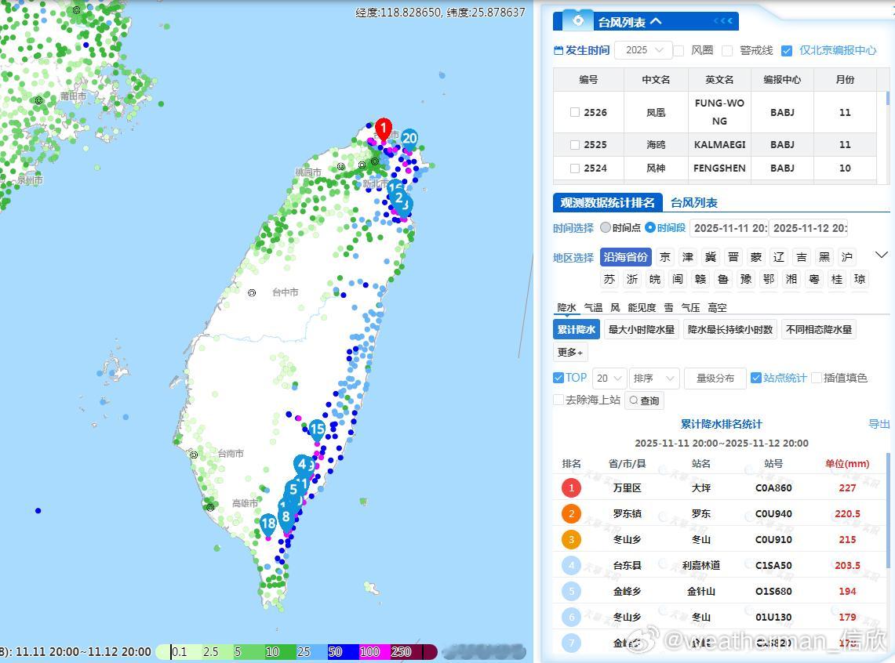Select region 沪
This screenshot has width=895, height=663.
[x=847, y=257]
